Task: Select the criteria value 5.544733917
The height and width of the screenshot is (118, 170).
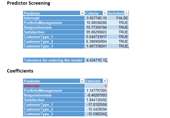Action: 96,37
